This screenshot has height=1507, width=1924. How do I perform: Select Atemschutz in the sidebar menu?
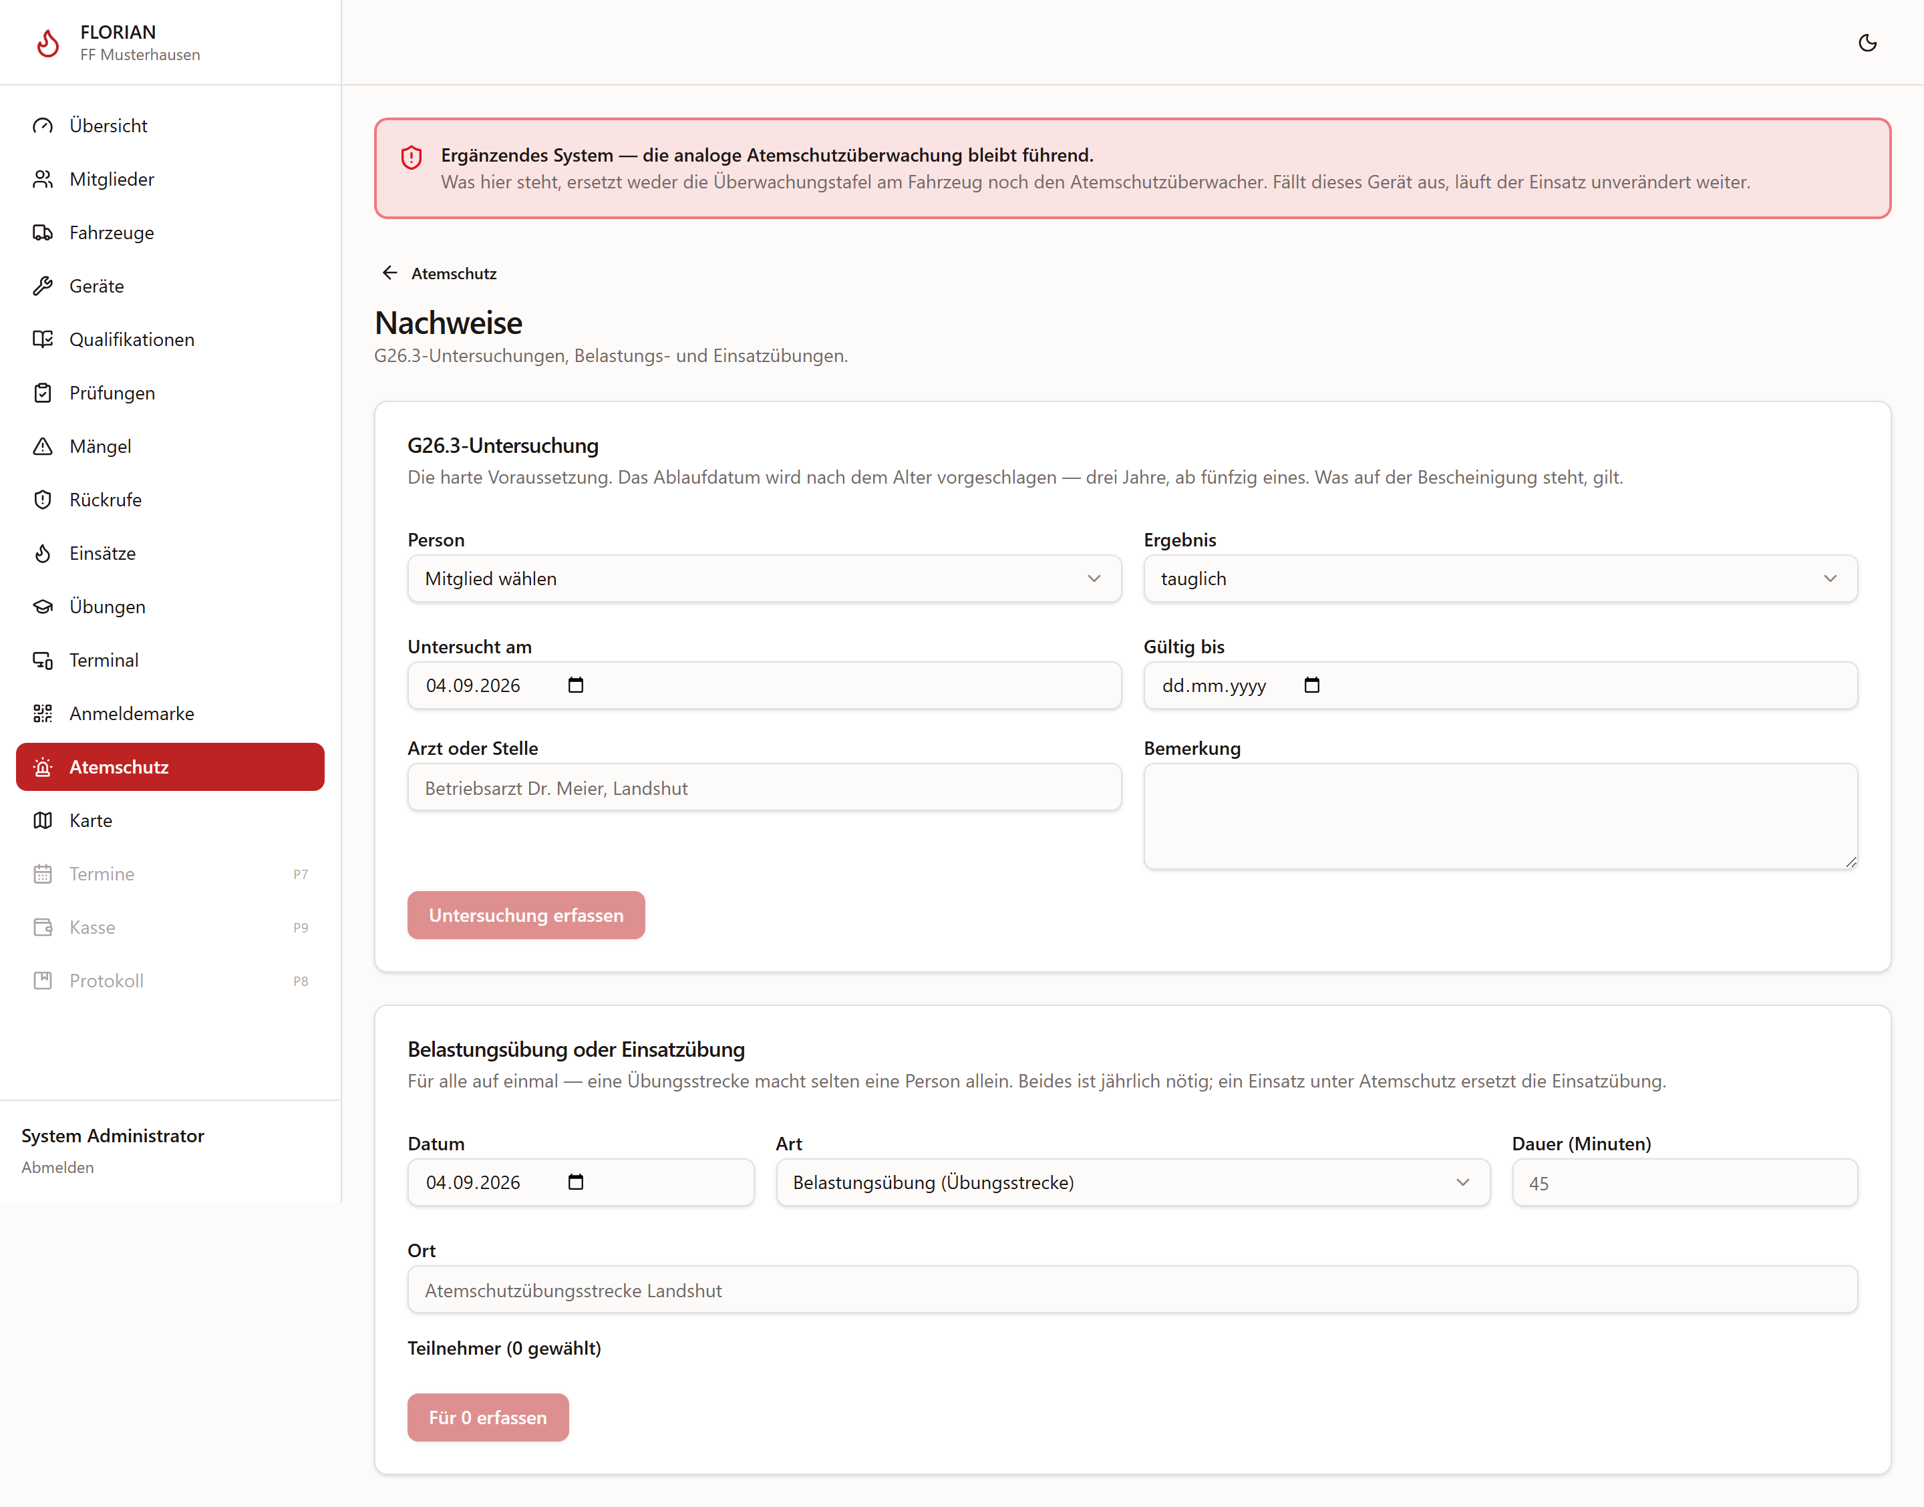point(170,767)
